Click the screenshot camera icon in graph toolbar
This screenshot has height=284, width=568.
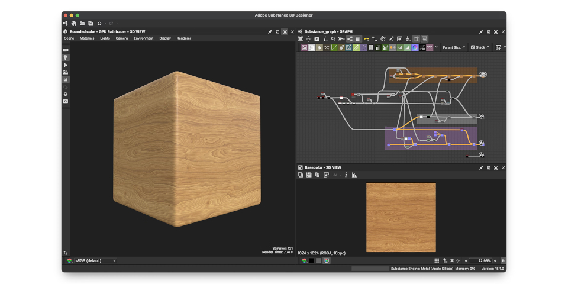pyautogui.click(x=317, y=39)
